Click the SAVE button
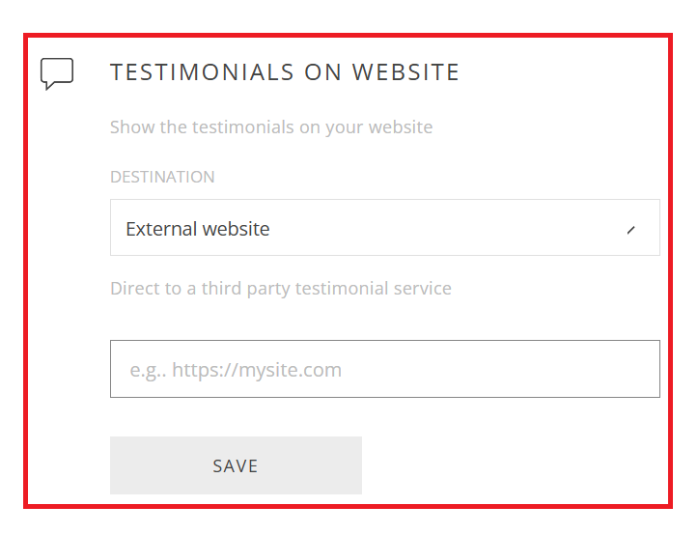Screen dimensions: 698x534 tap(236, 465)
